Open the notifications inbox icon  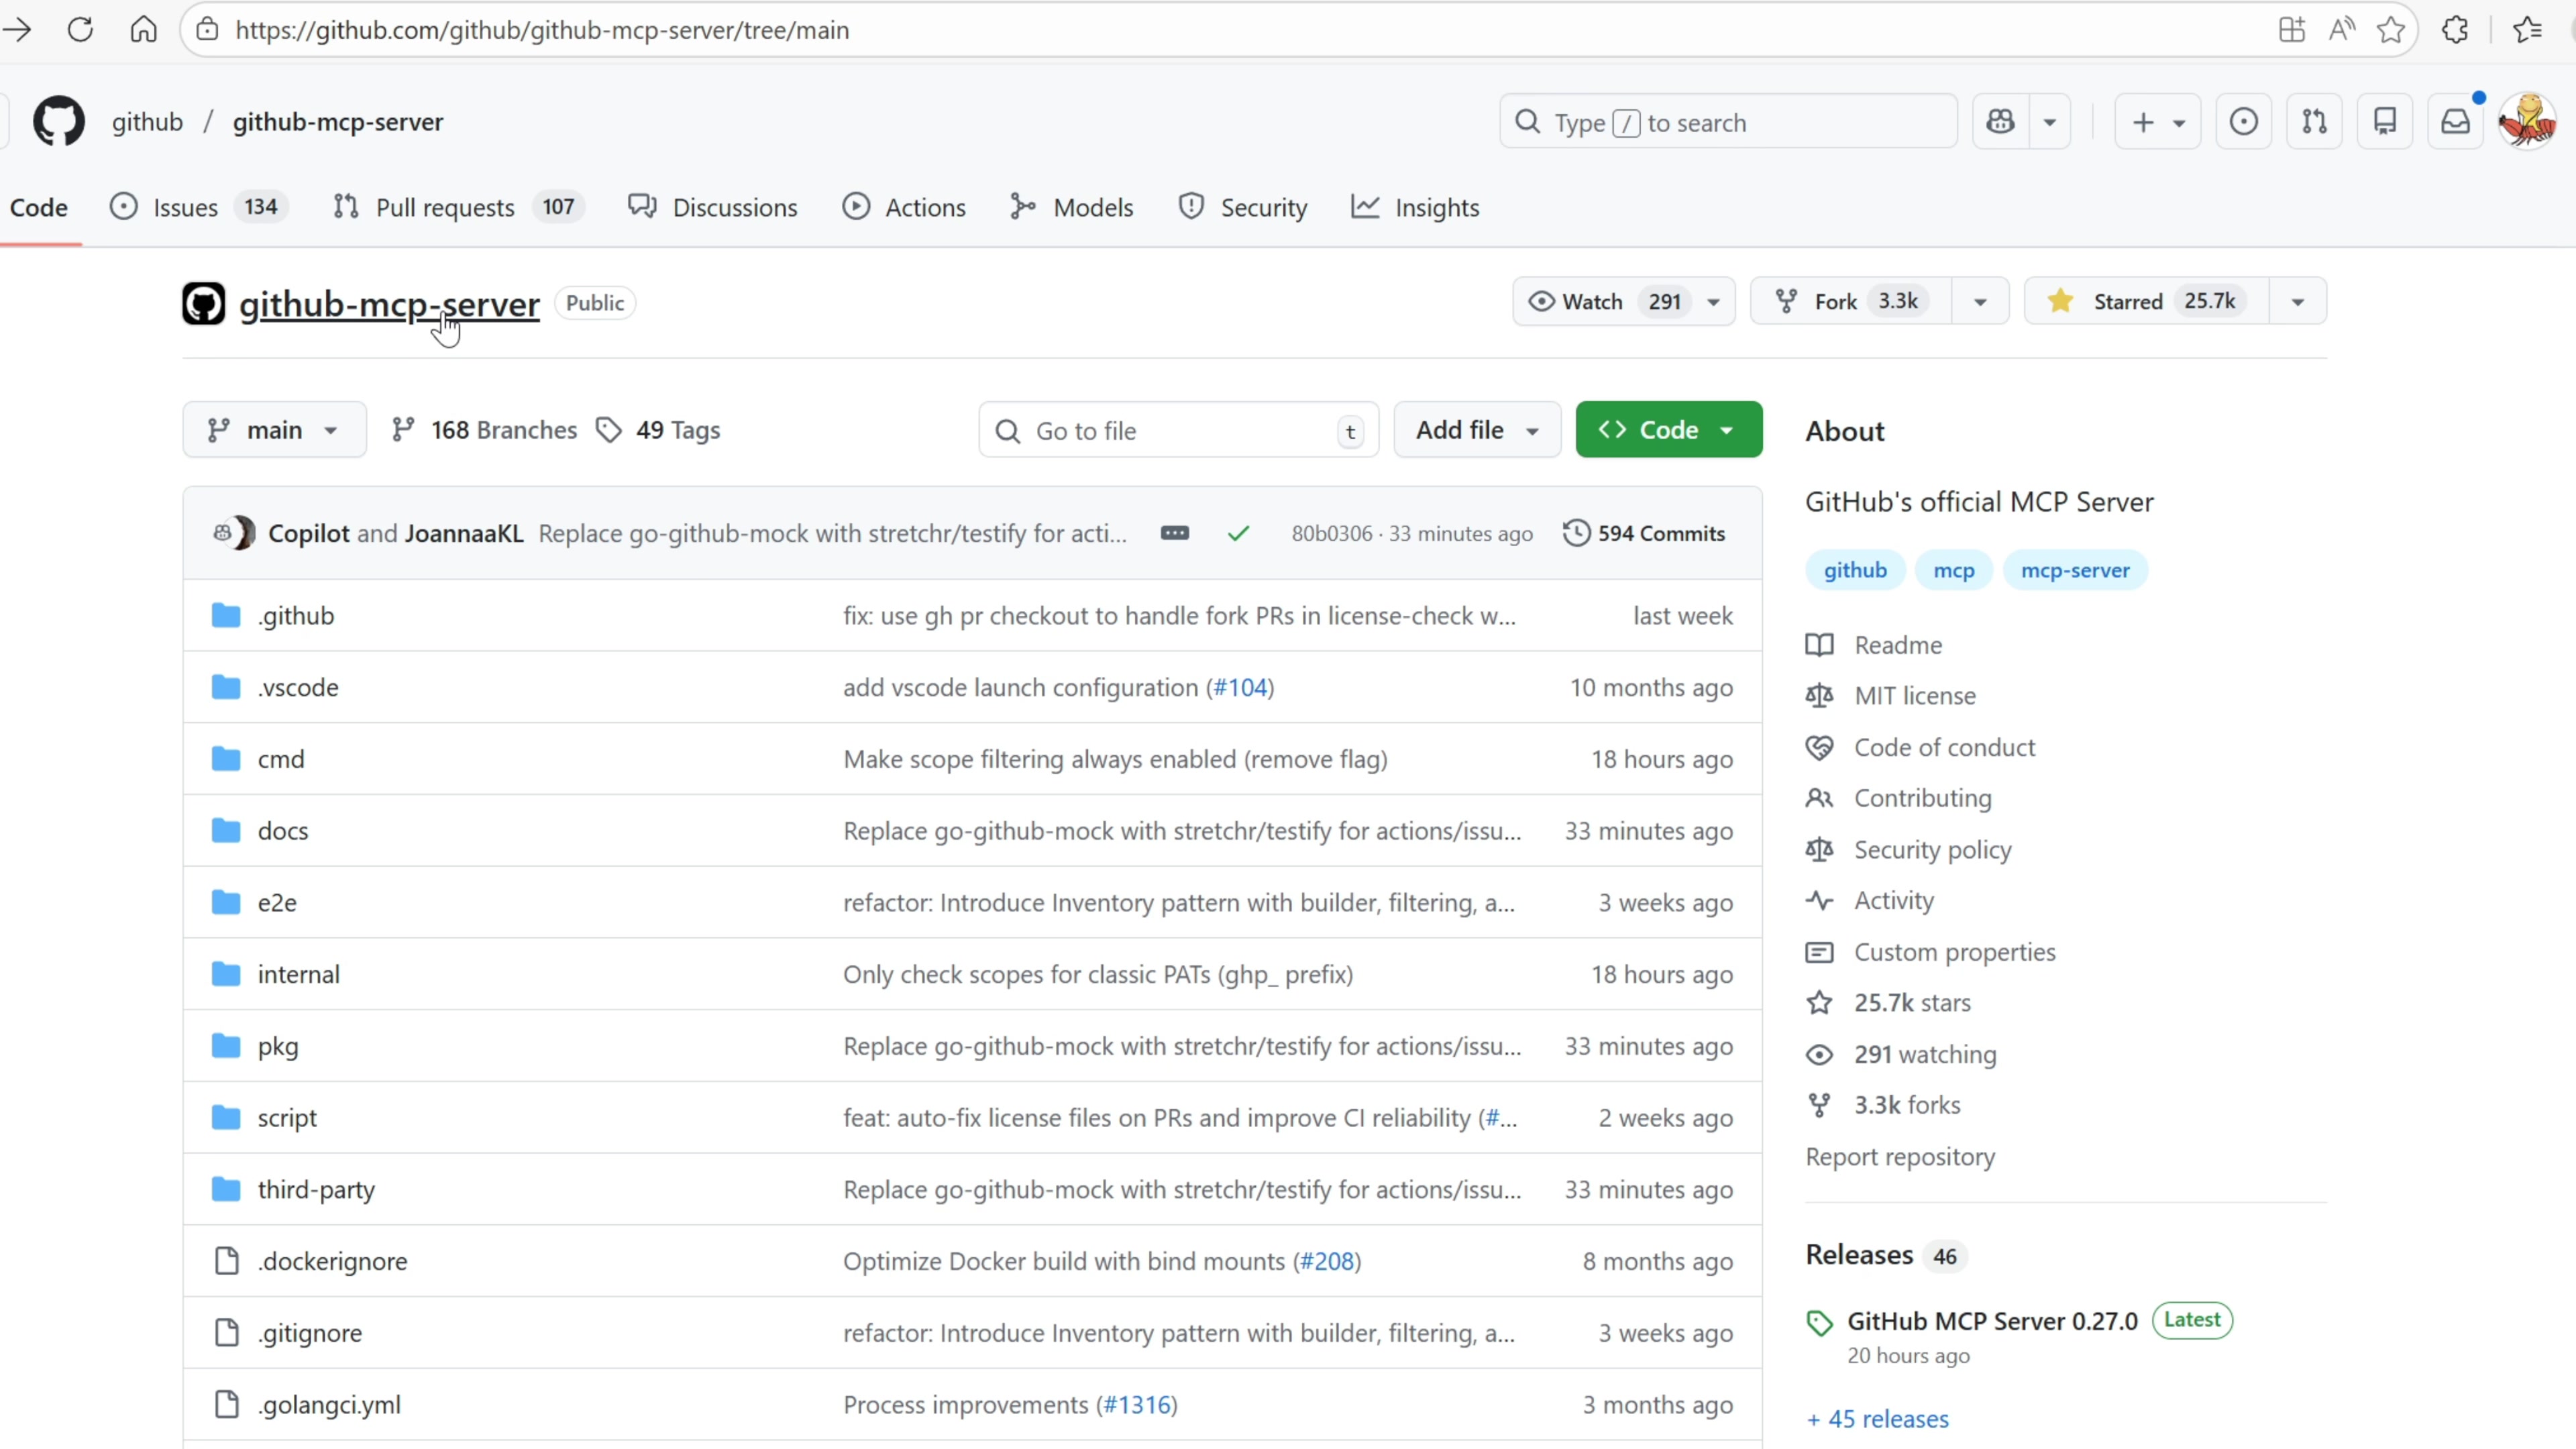(2455, 122)
